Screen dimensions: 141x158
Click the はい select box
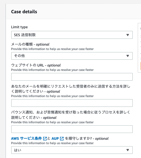click(x=72, y=150)
